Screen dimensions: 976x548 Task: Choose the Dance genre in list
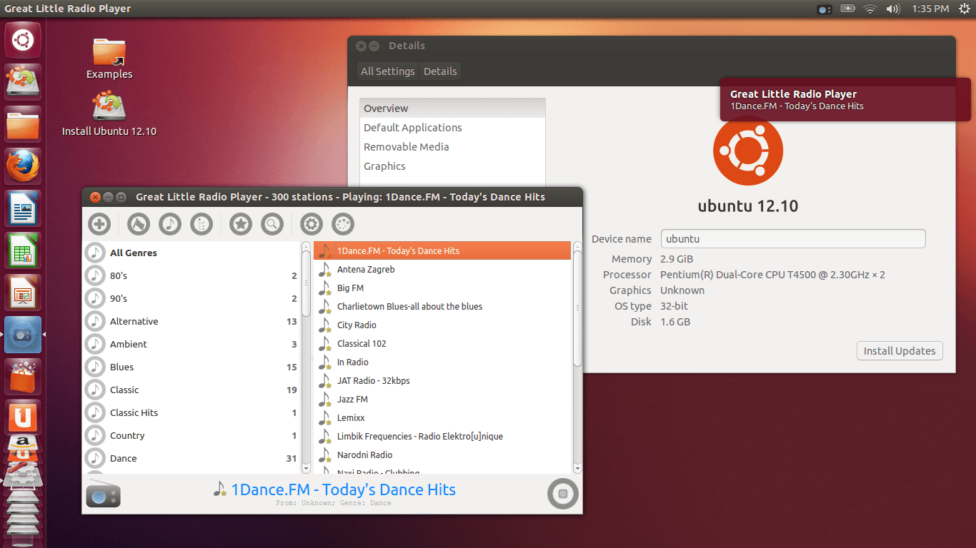pos(123,458)
